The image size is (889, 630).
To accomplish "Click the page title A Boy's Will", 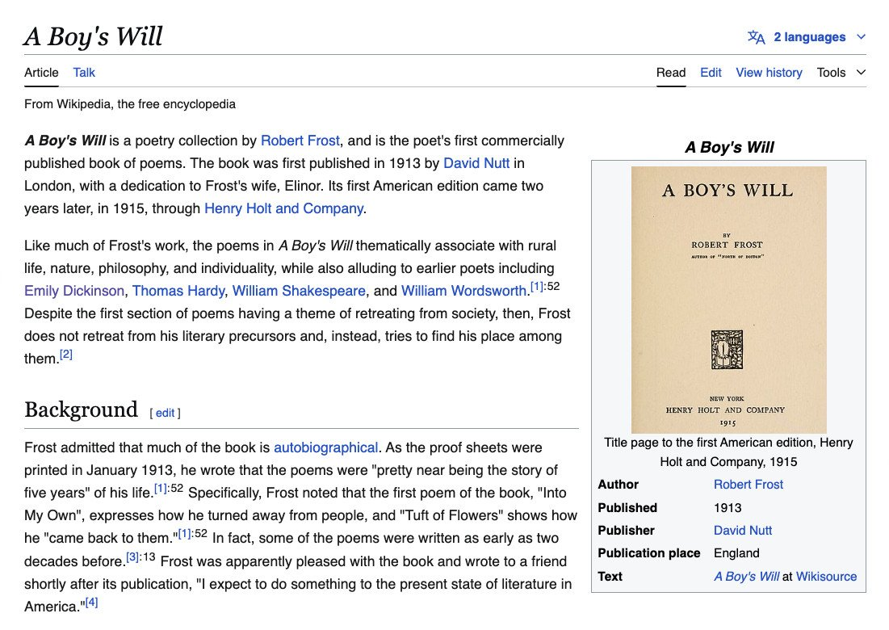I will click(94, 36).
